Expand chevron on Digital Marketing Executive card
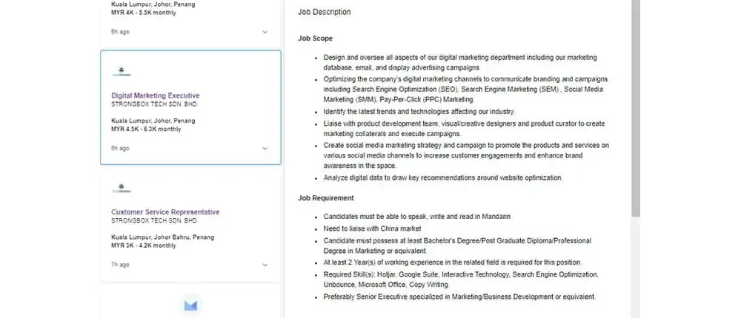 tap(265, 148)
